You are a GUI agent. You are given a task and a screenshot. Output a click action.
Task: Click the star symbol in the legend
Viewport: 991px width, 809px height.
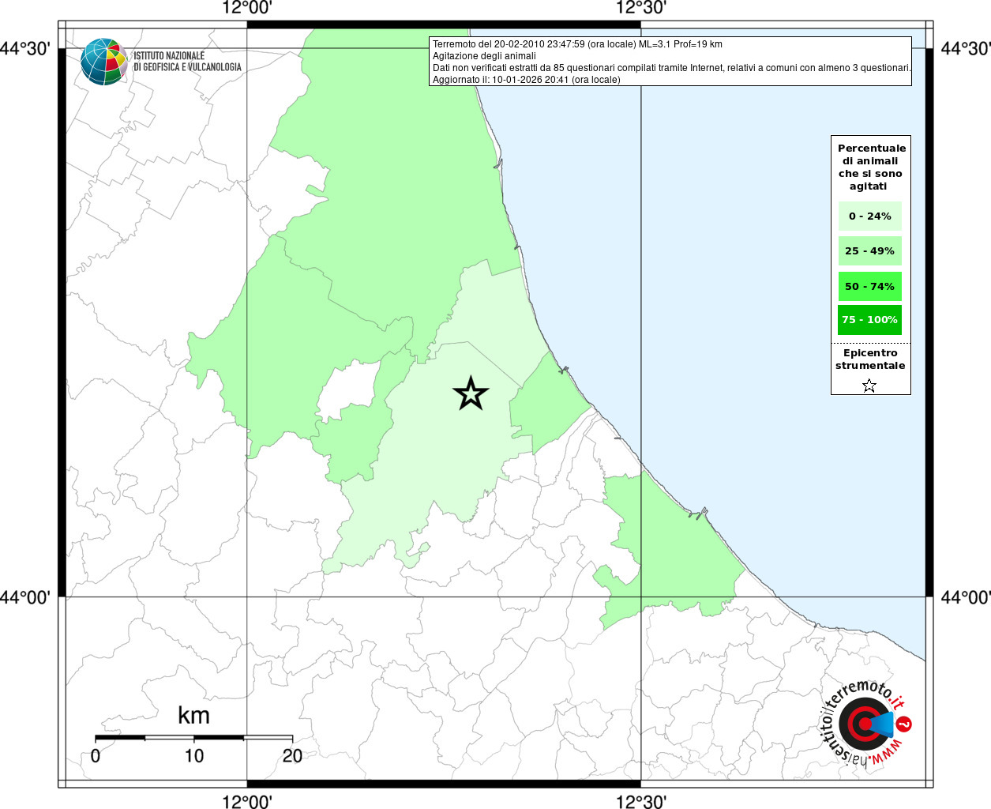[869, 386]
